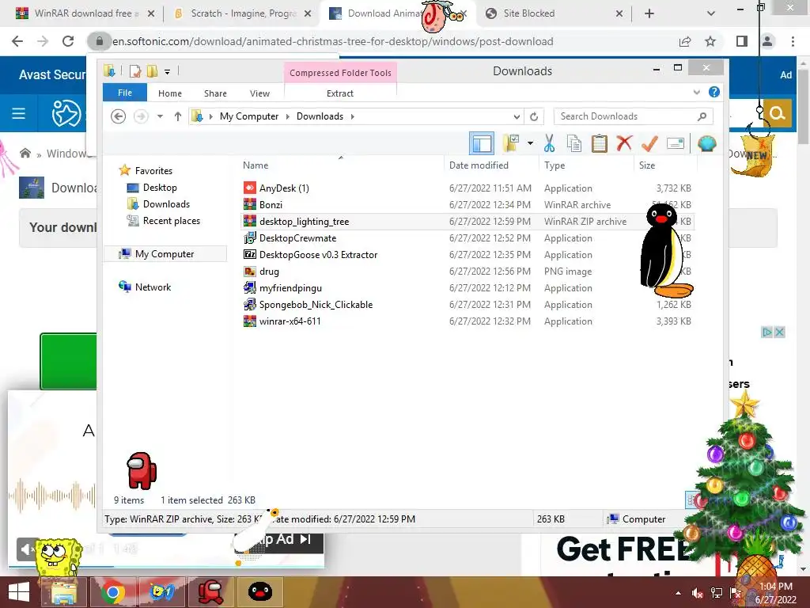
Task: Click My Computer in the address breadcrumb
Action: point(249,116)
